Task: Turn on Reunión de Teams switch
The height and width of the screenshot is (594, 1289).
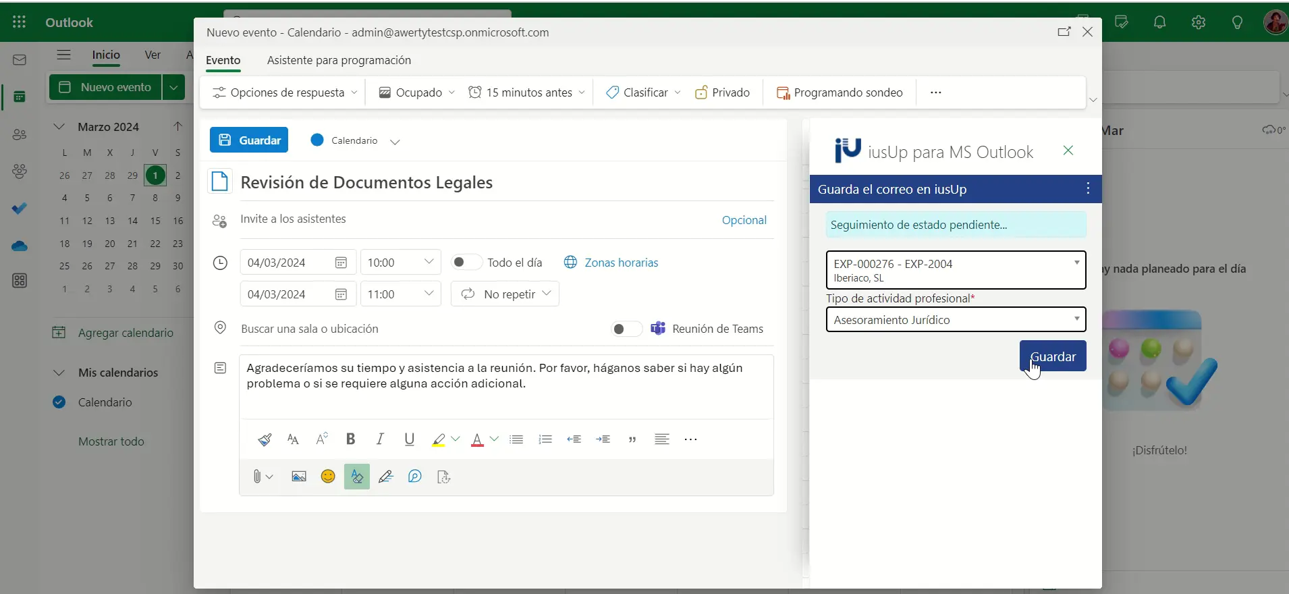Action: pos(626,329)
